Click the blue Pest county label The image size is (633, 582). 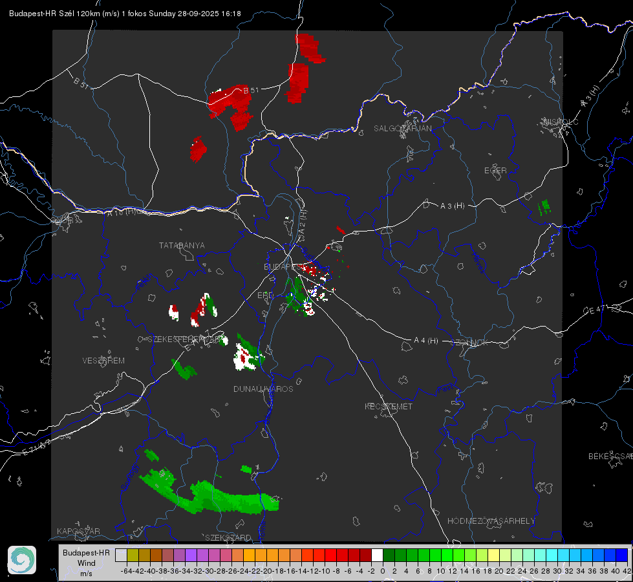tap(444, 389)
